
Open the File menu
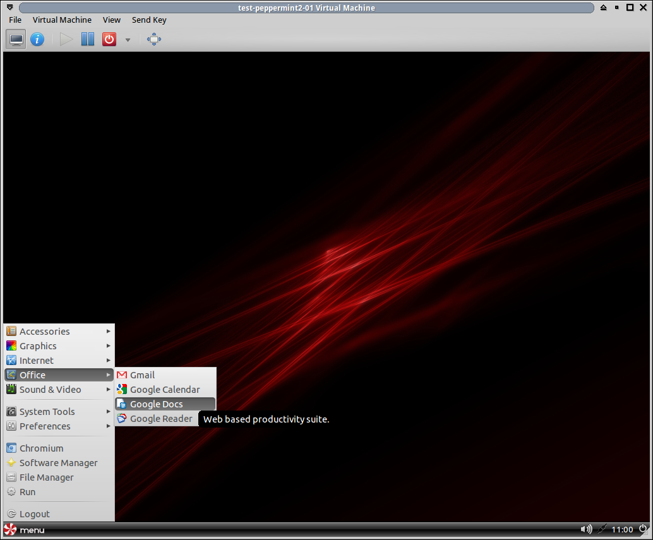[15, 20]
